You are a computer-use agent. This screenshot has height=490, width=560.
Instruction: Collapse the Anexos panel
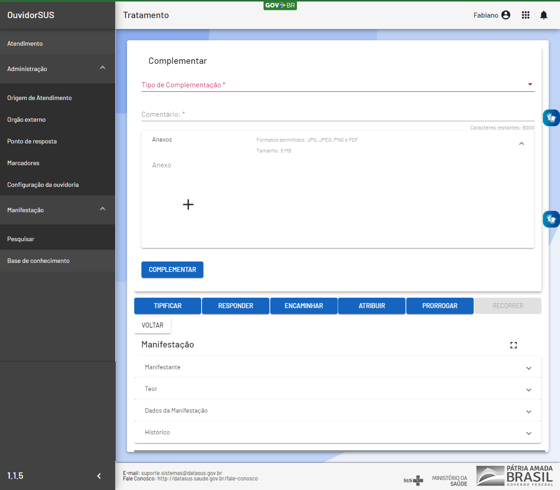tap(521, 143)
